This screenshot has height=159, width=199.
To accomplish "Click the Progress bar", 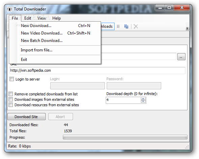I will pyautogui.click(x=125, y=137).
